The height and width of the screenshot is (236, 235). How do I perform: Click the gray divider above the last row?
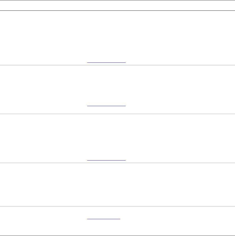pos(117,206)
